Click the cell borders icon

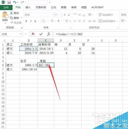pos(44,21)
